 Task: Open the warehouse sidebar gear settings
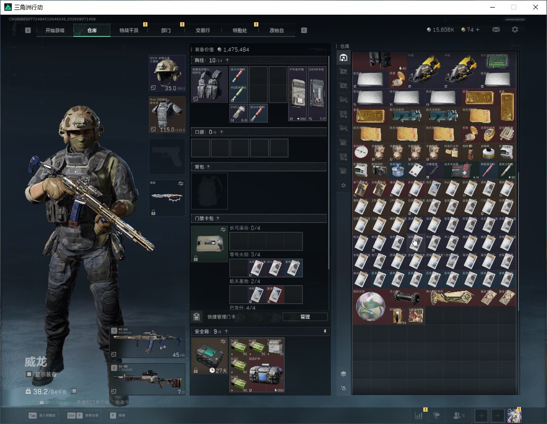pyautogui.click(x=343, y=185)
